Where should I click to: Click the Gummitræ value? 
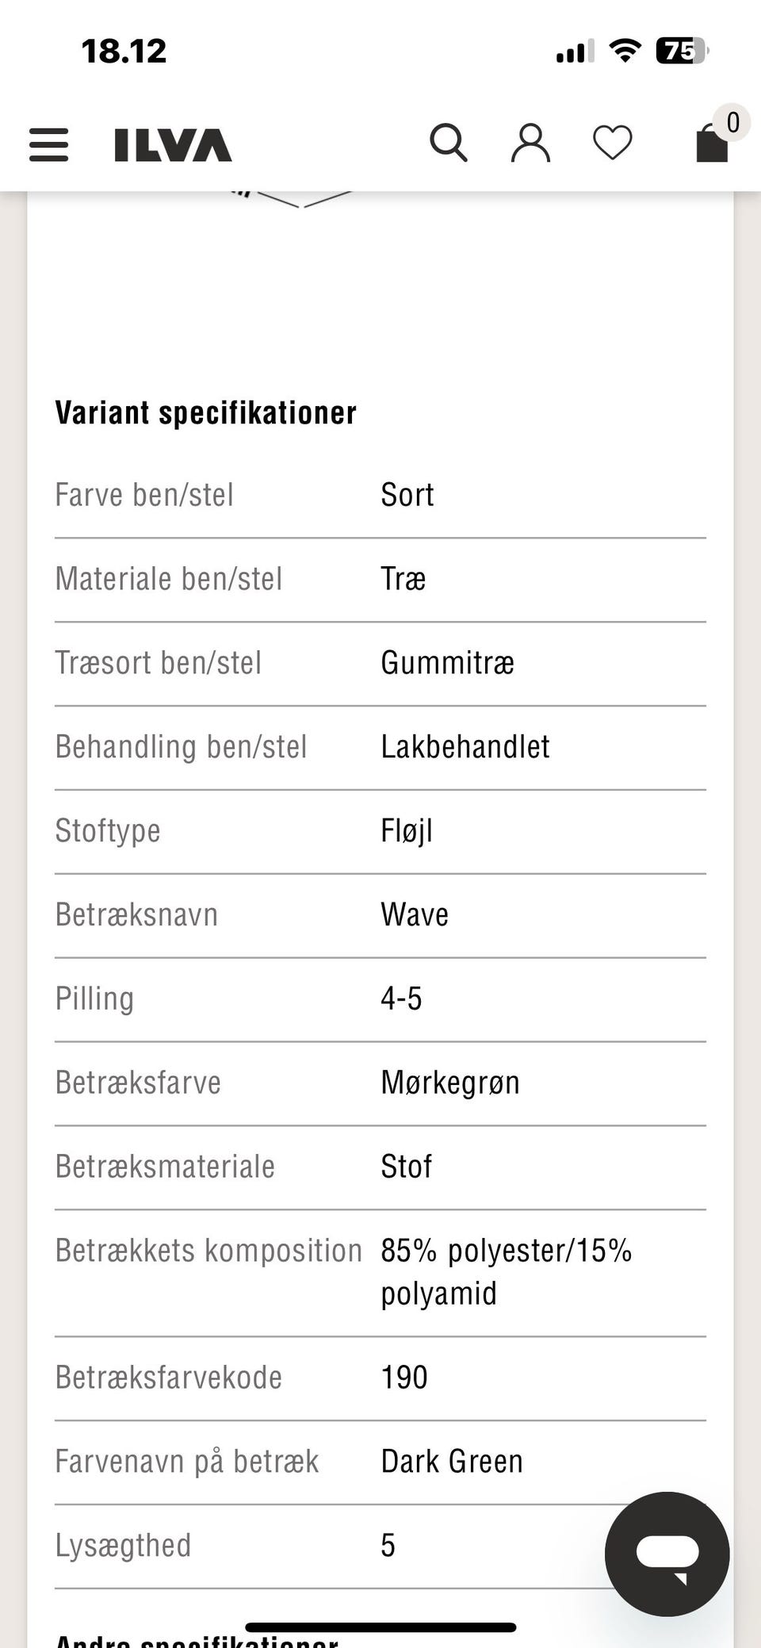447,663
